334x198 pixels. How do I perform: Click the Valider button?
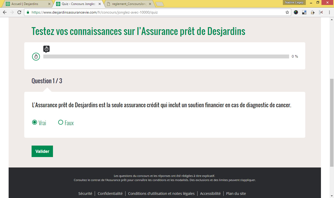(42, 151)
